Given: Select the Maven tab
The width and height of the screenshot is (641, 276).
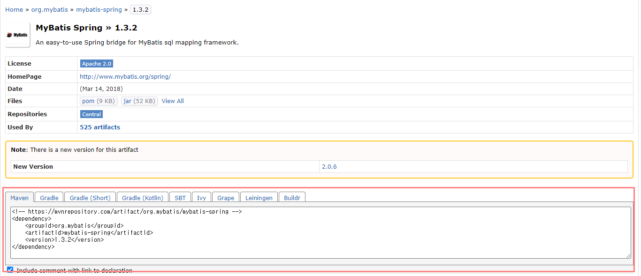Looking at the screenshot, I should click(x=20, y=198).
